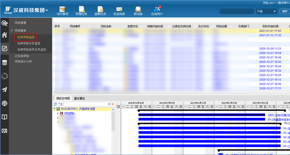The width and height of the screenshot is (290, 155).
Task: Click the Gantt tree scrollbar up arrow
Action: [x=113, y=109]
